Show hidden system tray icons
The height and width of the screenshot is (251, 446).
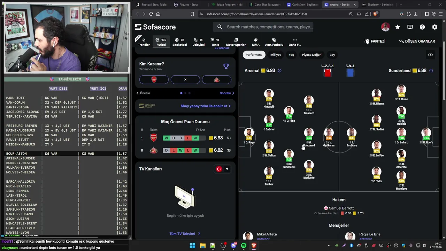[329, 246]
